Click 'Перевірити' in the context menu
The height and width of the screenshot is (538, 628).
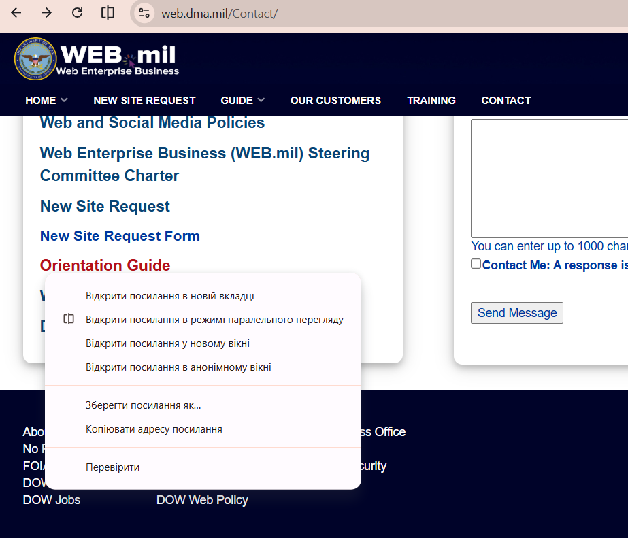(x=112, y=467)
